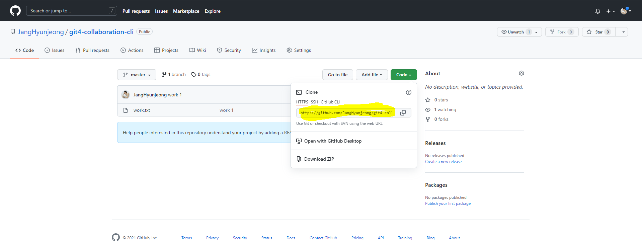The height and width of the screenshot is (242, 642).
Task: Open the git4-collaboration-cli repository link
Action: pyautogui.click(x=101, y=32)
